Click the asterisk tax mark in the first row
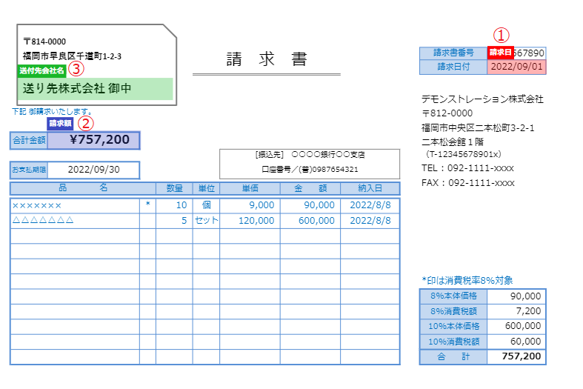 pos(147,205)
